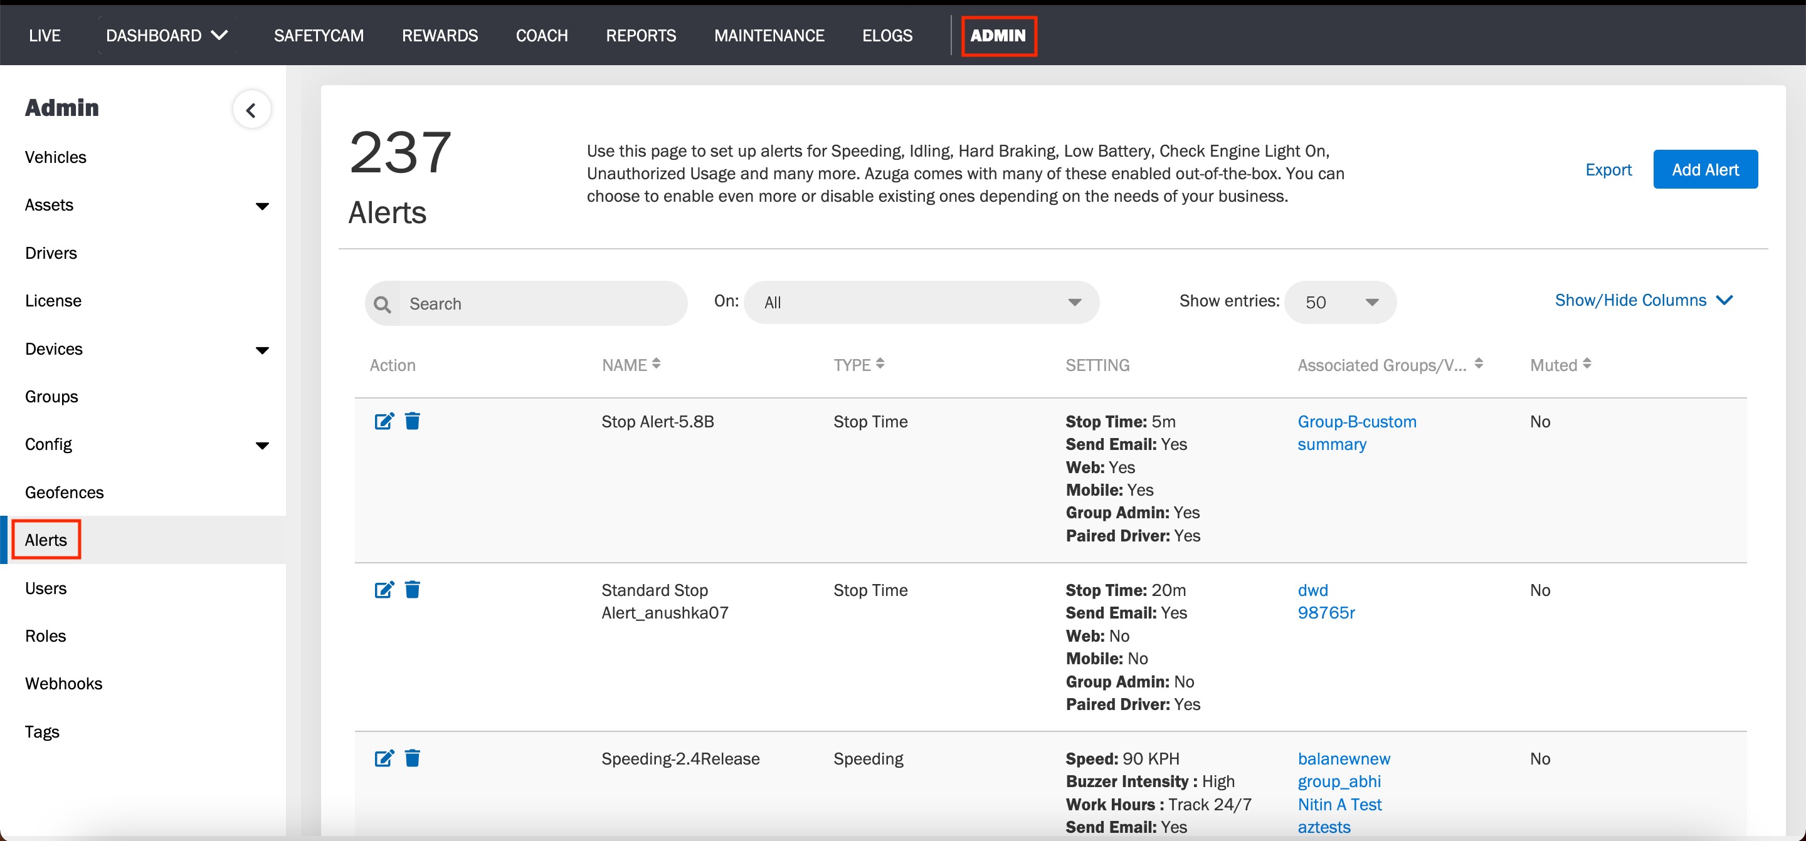This screenshot has height=841, width=1806.
Task: Open the SAFETYCAM tab
Action: click(319, 35)
